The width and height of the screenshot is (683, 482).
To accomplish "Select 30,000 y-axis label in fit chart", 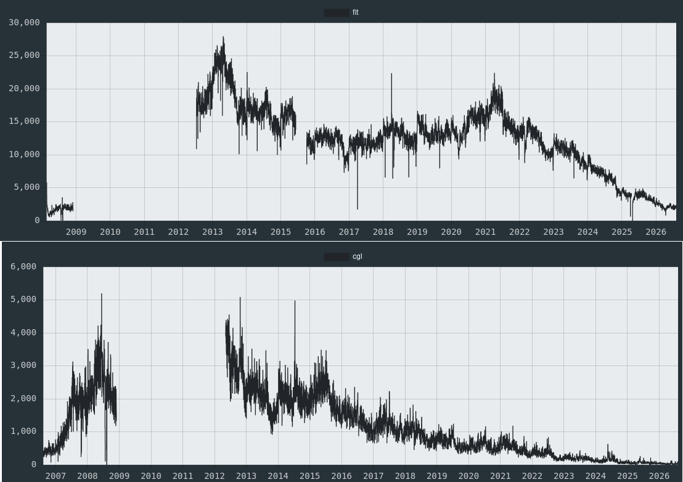I will pos(24,23).
